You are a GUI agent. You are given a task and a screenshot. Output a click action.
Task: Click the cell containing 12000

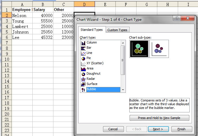pyautogui.click(x=63, y=32)
